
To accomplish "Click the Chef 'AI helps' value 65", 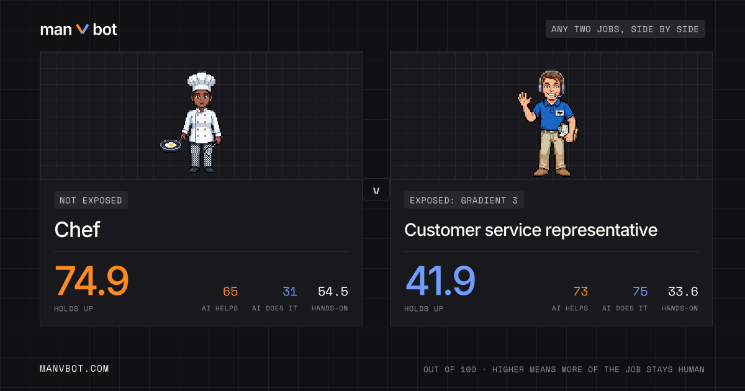I will pyautogui.click(x=230, y=292).
